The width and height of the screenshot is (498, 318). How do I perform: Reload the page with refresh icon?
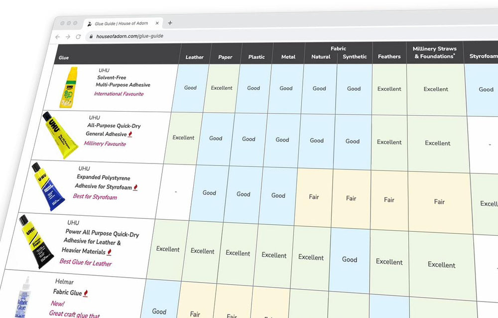coord(78,36)
